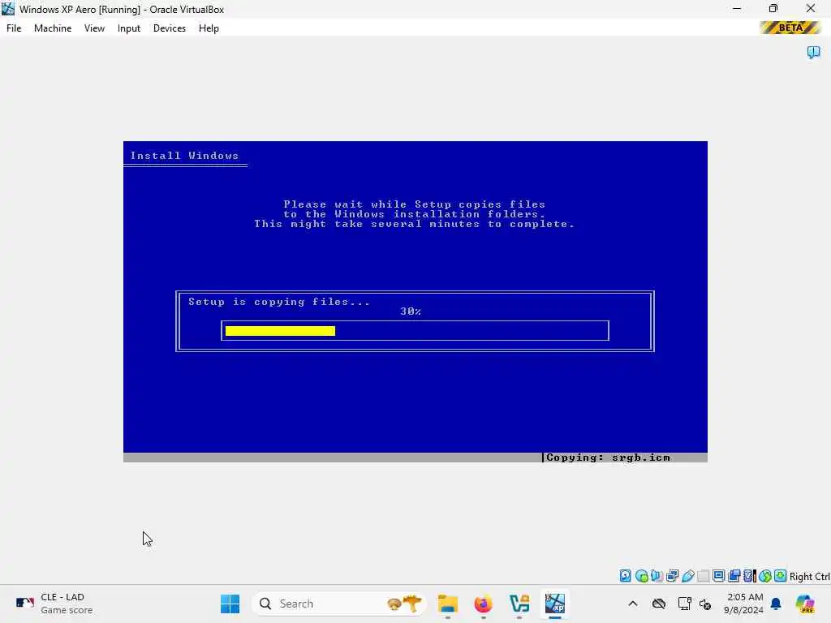The image size is (831, 623).
Task: Open the Input menu
Action: tap(129, 28)
